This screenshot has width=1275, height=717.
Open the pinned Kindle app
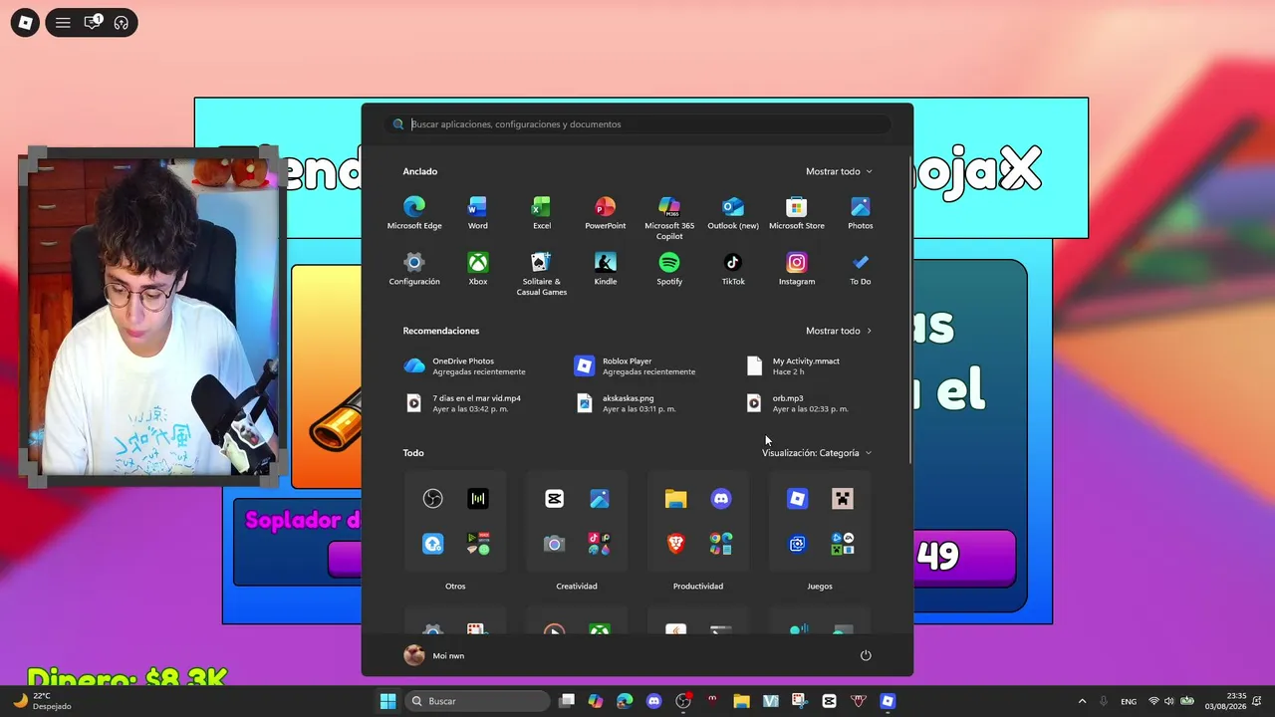coord(606,269)
